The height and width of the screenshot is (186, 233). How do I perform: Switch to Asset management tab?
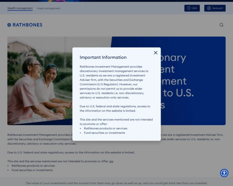(49, 9)
